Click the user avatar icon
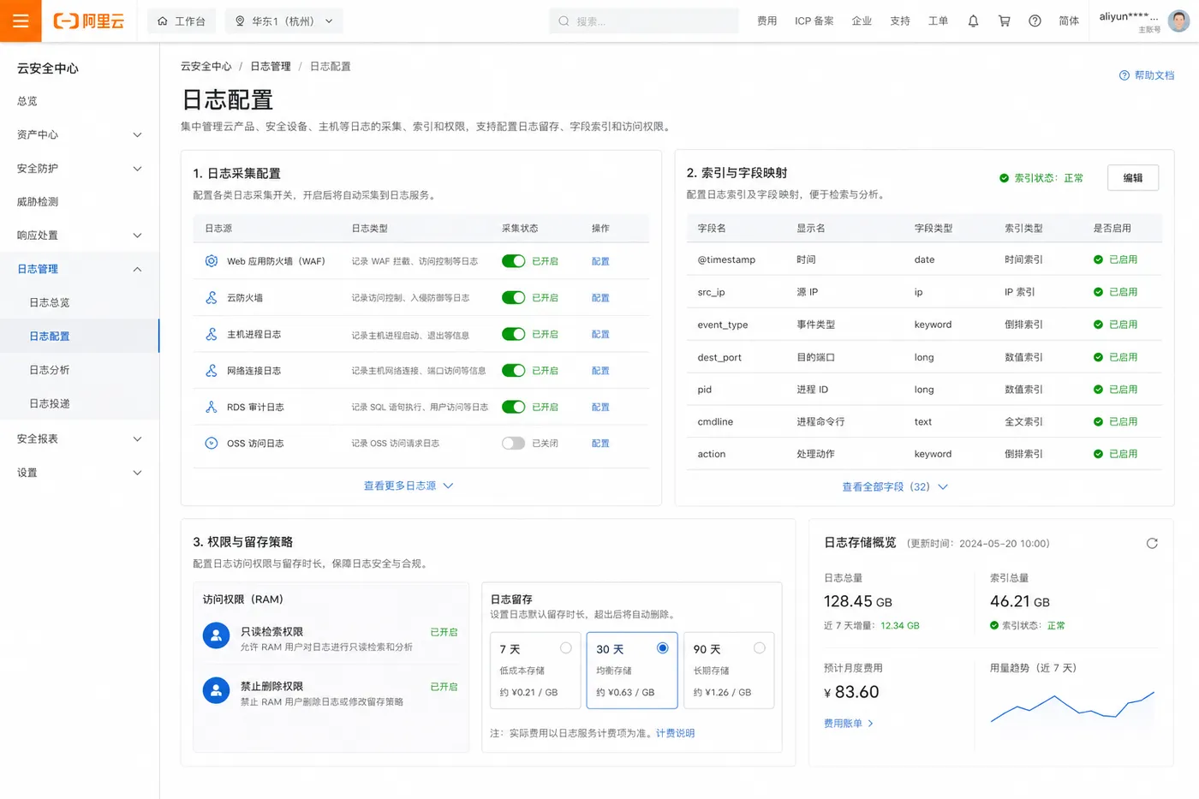The image size is (1199, 799). coord(1179,21)
